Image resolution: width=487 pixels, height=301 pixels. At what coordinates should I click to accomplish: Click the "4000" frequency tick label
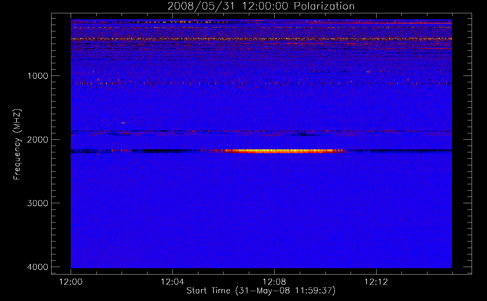pos(38,267)
